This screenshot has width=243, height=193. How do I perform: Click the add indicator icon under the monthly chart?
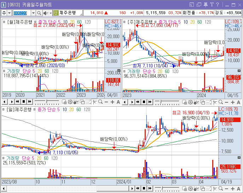pyautogui.click(x=76, y=102)
